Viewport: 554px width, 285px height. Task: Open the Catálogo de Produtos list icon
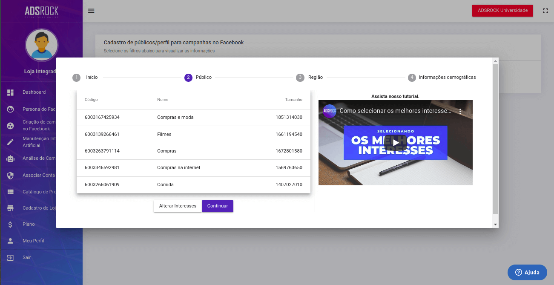click(11, 192)
